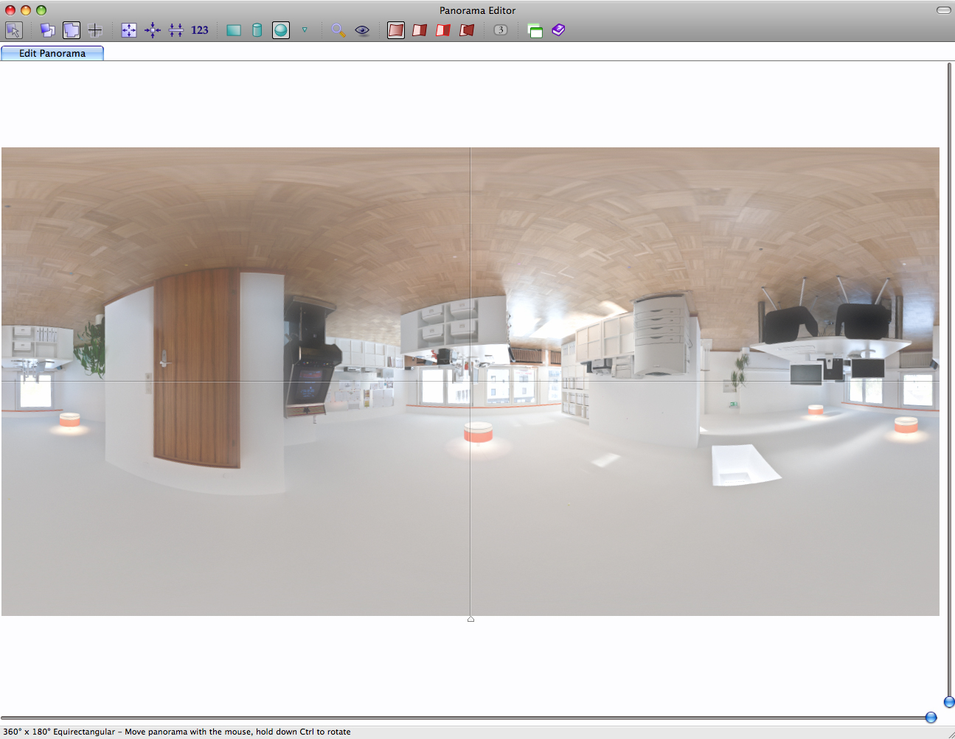Viewport: 955px width, 739px height.
Task: Select the pointer selection tool icon
Action: [14, 30]
